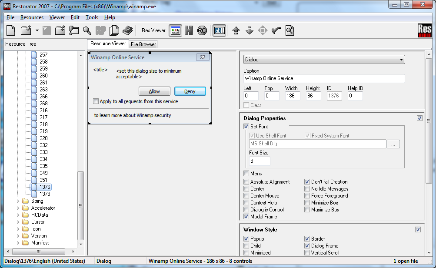This screenshot has width=436, height=268.
Task: Click the folder icon next to Version
Action: pos(25,236)
